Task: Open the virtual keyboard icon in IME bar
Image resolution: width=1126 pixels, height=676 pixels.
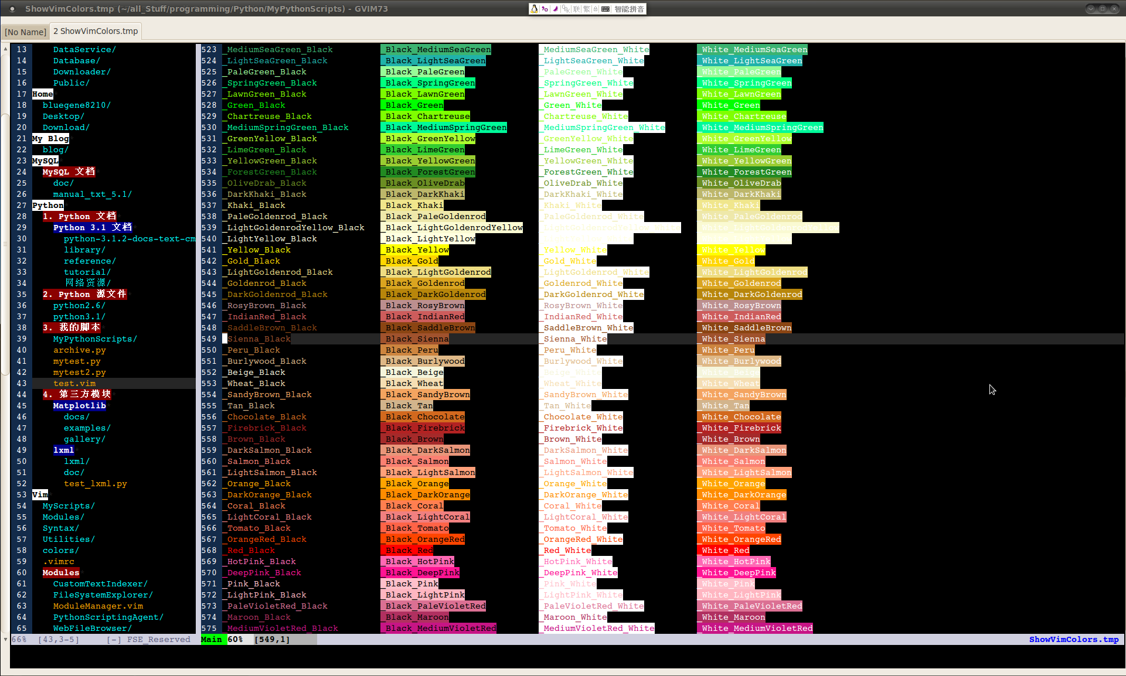Action: tap(605, 9)
